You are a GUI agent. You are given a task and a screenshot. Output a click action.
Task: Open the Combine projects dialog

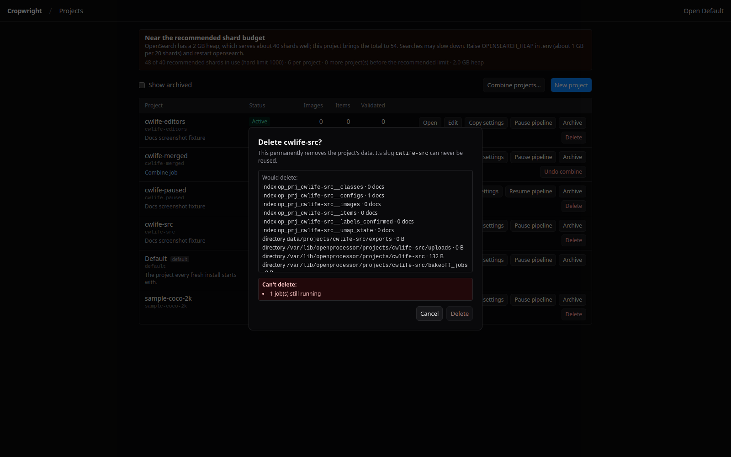514,85
